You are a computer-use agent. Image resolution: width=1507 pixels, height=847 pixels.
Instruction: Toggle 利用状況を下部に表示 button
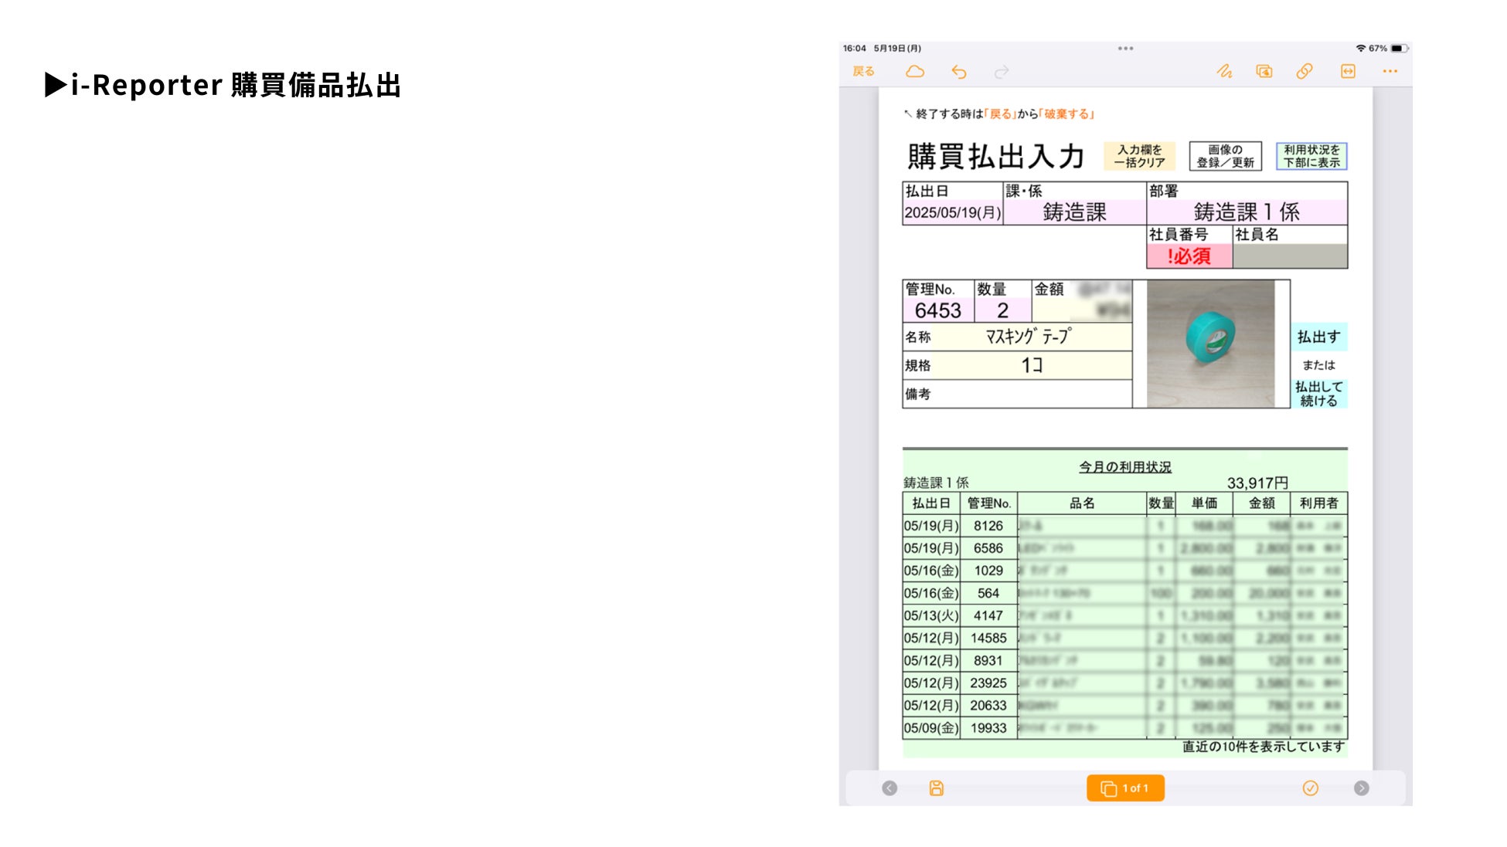(1311, 156)
